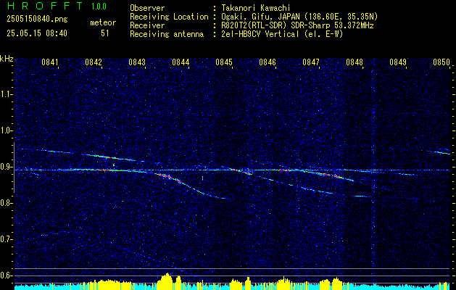Select the filename 2505150840.png

click(37, 19)
